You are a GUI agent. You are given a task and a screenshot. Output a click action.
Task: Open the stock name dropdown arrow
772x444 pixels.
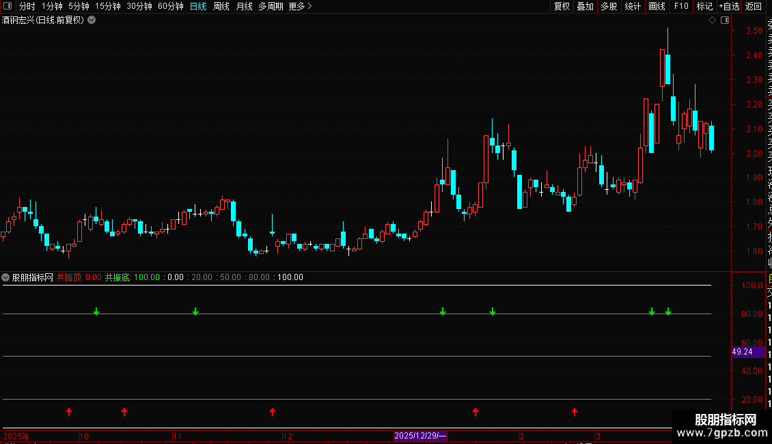click(x=92, y=20)
